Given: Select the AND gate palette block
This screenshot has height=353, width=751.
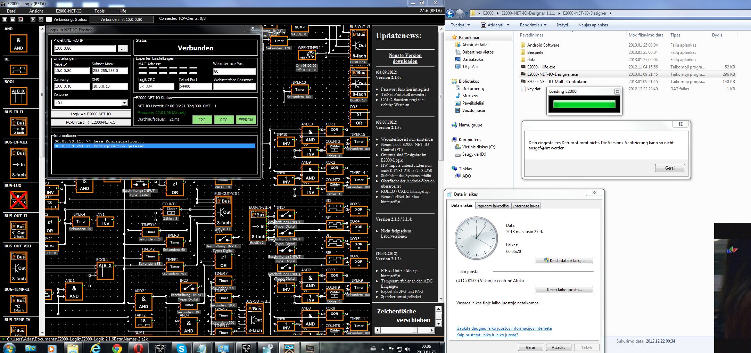Looking at the screenshot, I should (18, 43).
